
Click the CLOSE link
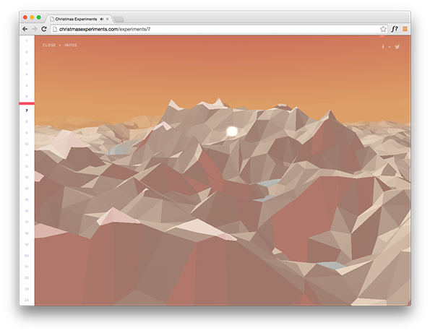click(x=49, y=46)
